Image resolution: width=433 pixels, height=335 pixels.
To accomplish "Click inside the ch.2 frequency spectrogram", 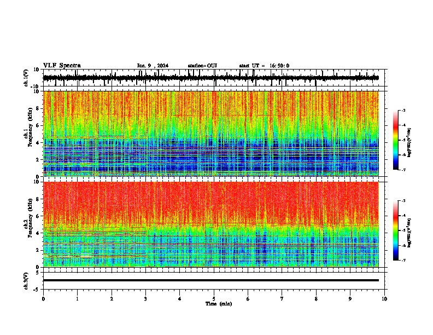I will [211, 224].
